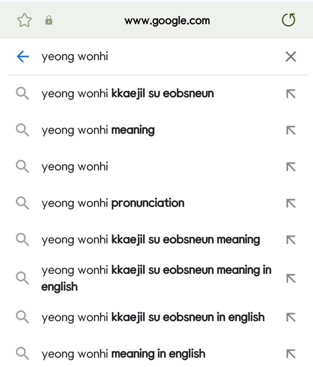Viewport: 313px width, 367px height.
Task: Select the plain 'yeong wonhi' suggestion
Action: coord(74,167)
